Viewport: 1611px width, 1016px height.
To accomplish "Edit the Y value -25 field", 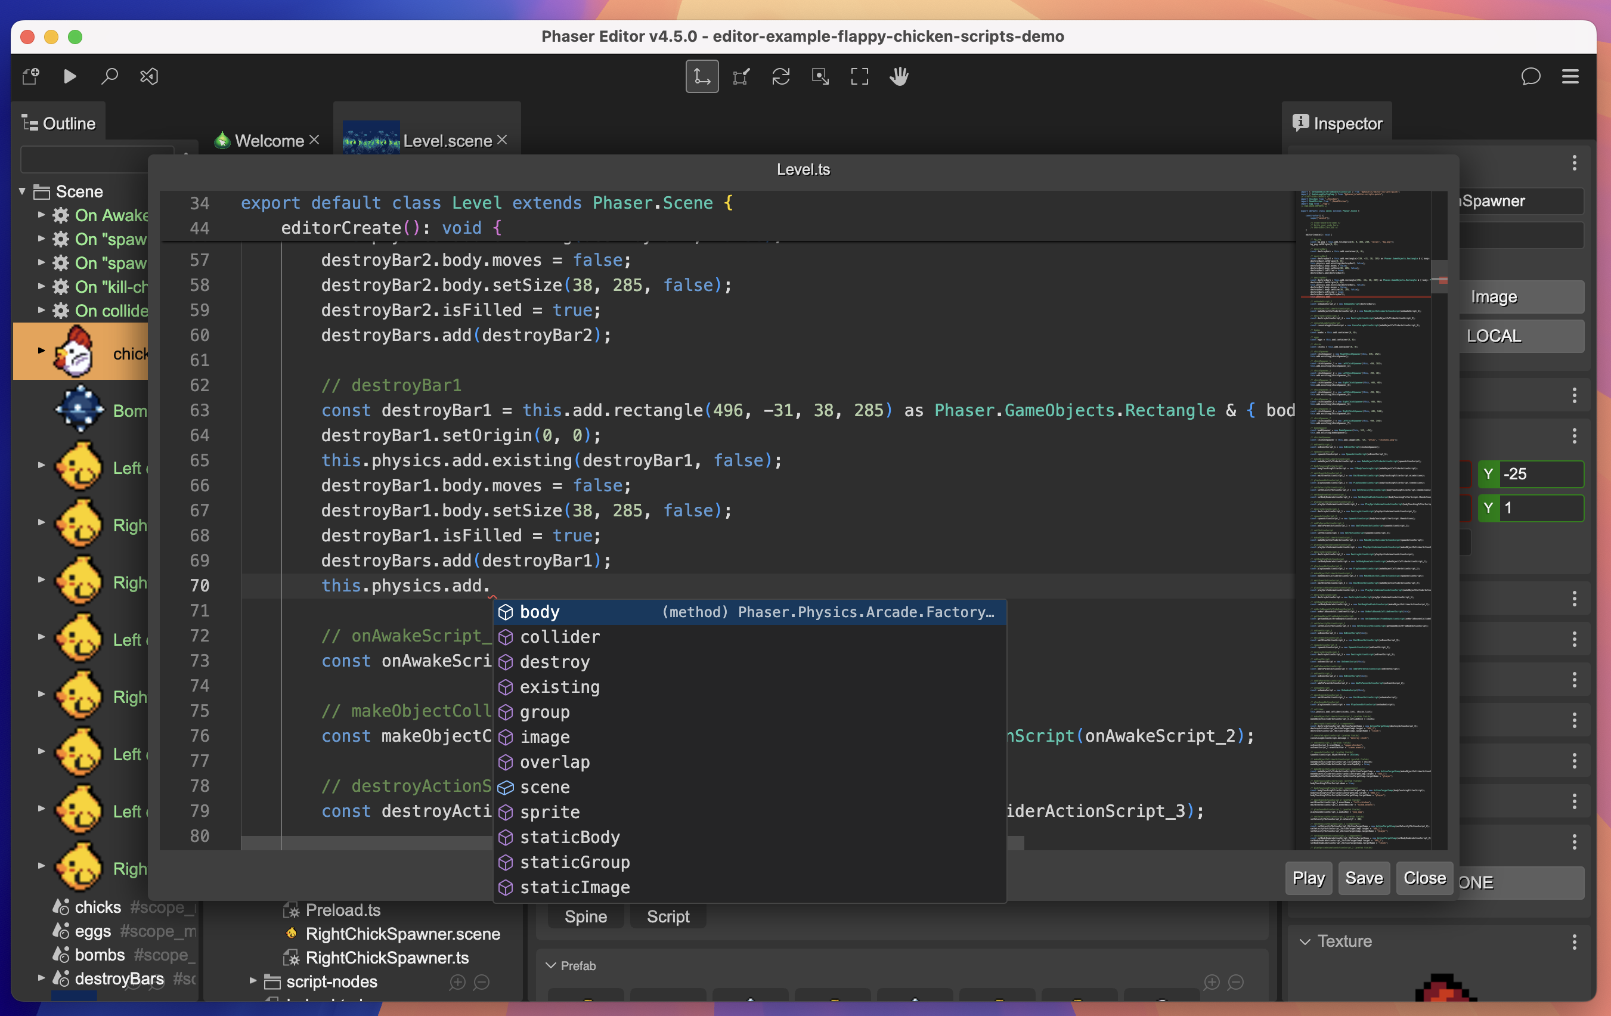I will (1541, 474).
